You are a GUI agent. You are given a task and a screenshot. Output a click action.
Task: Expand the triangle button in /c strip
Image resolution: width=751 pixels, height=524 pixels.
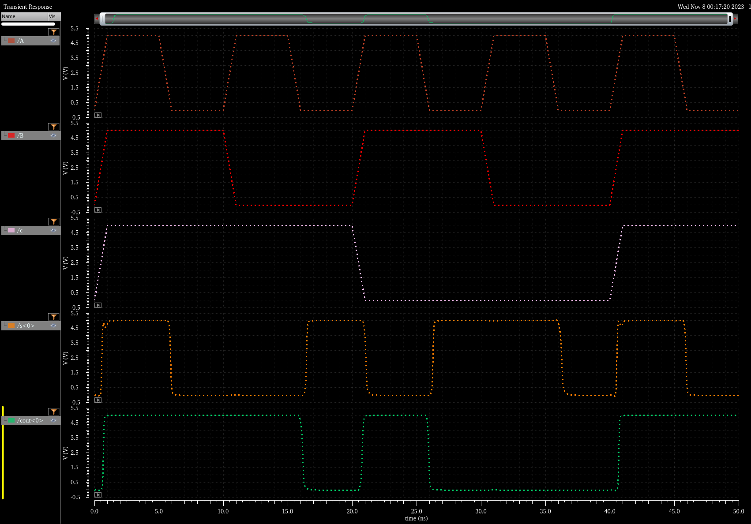click(x=98, y=305)
